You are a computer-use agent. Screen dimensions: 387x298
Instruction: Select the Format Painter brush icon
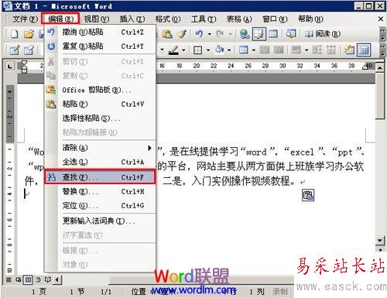tap(181, 34)
